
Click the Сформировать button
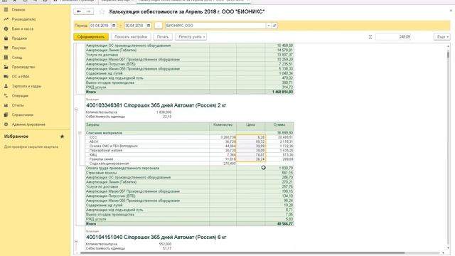coord(91,37)
